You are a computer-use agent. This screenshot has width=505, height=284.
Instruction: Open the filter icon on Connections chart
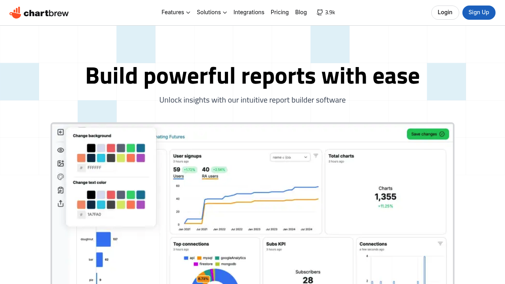coord(440,244)
